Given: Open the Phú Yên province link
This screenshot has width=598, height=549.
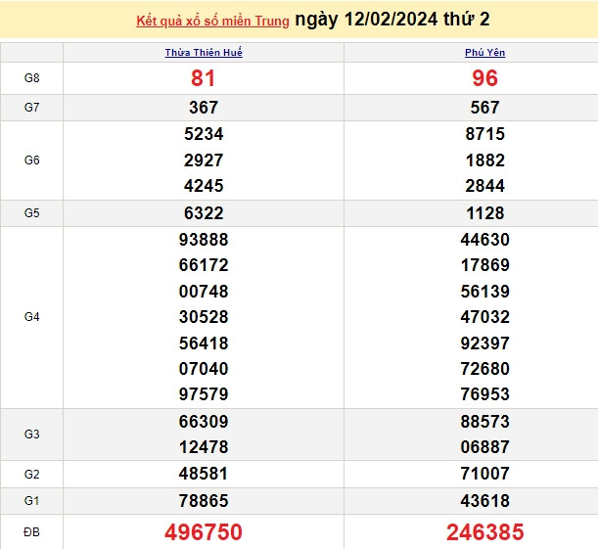Looking at the screenshot, I should point(484,53).
